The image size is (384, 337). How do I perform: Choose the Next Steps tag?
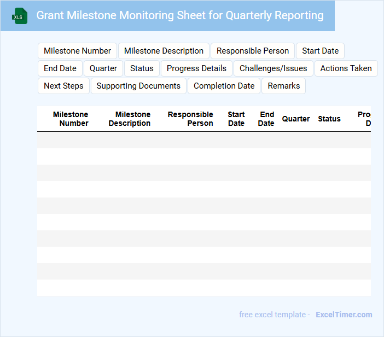click(63, 86)
